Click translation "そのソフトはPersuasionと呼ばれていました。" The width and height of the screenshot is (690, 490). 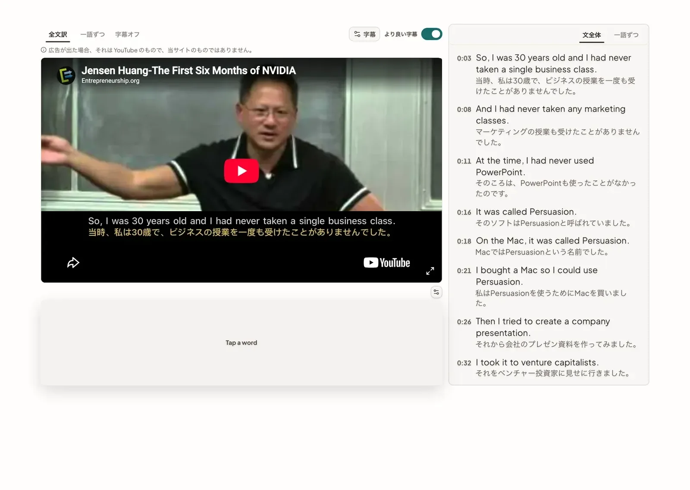(554, 223)
